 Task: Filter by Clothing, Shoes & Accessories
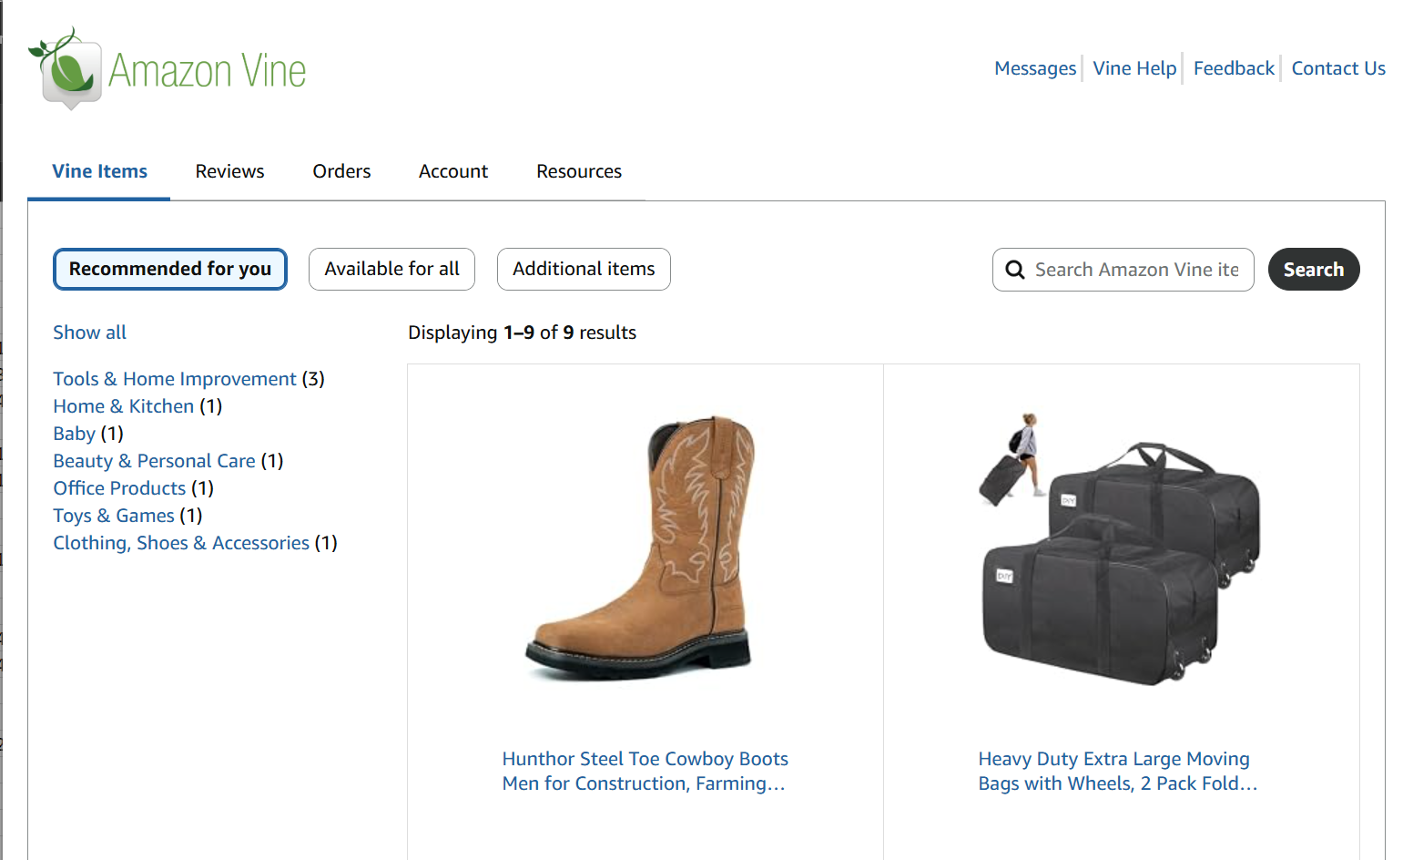(x=181, y=543)
